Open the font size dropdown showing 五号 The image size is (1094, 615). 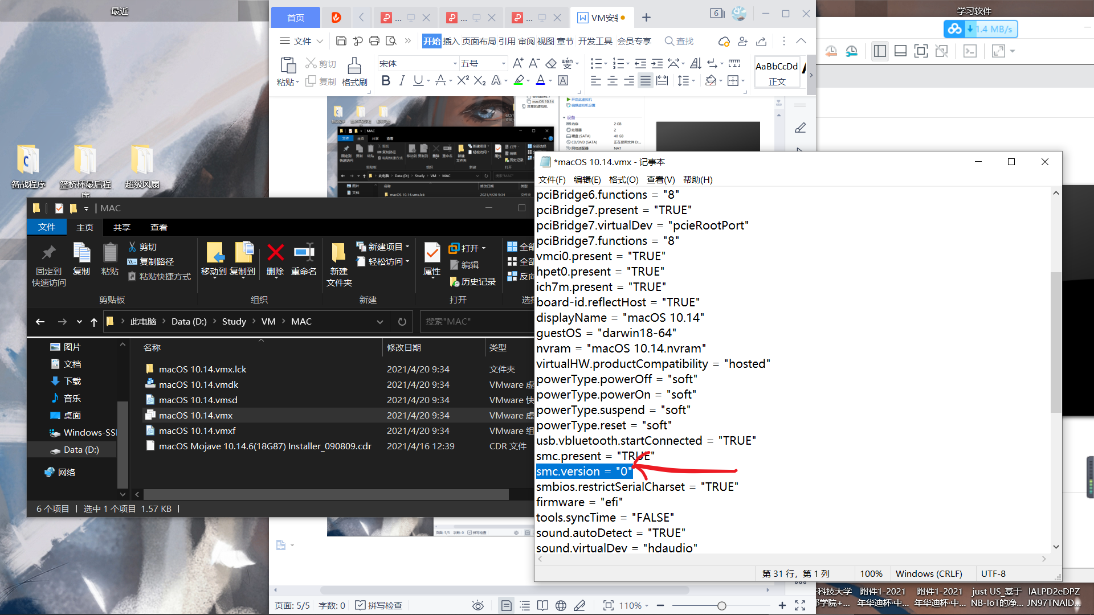504,63
